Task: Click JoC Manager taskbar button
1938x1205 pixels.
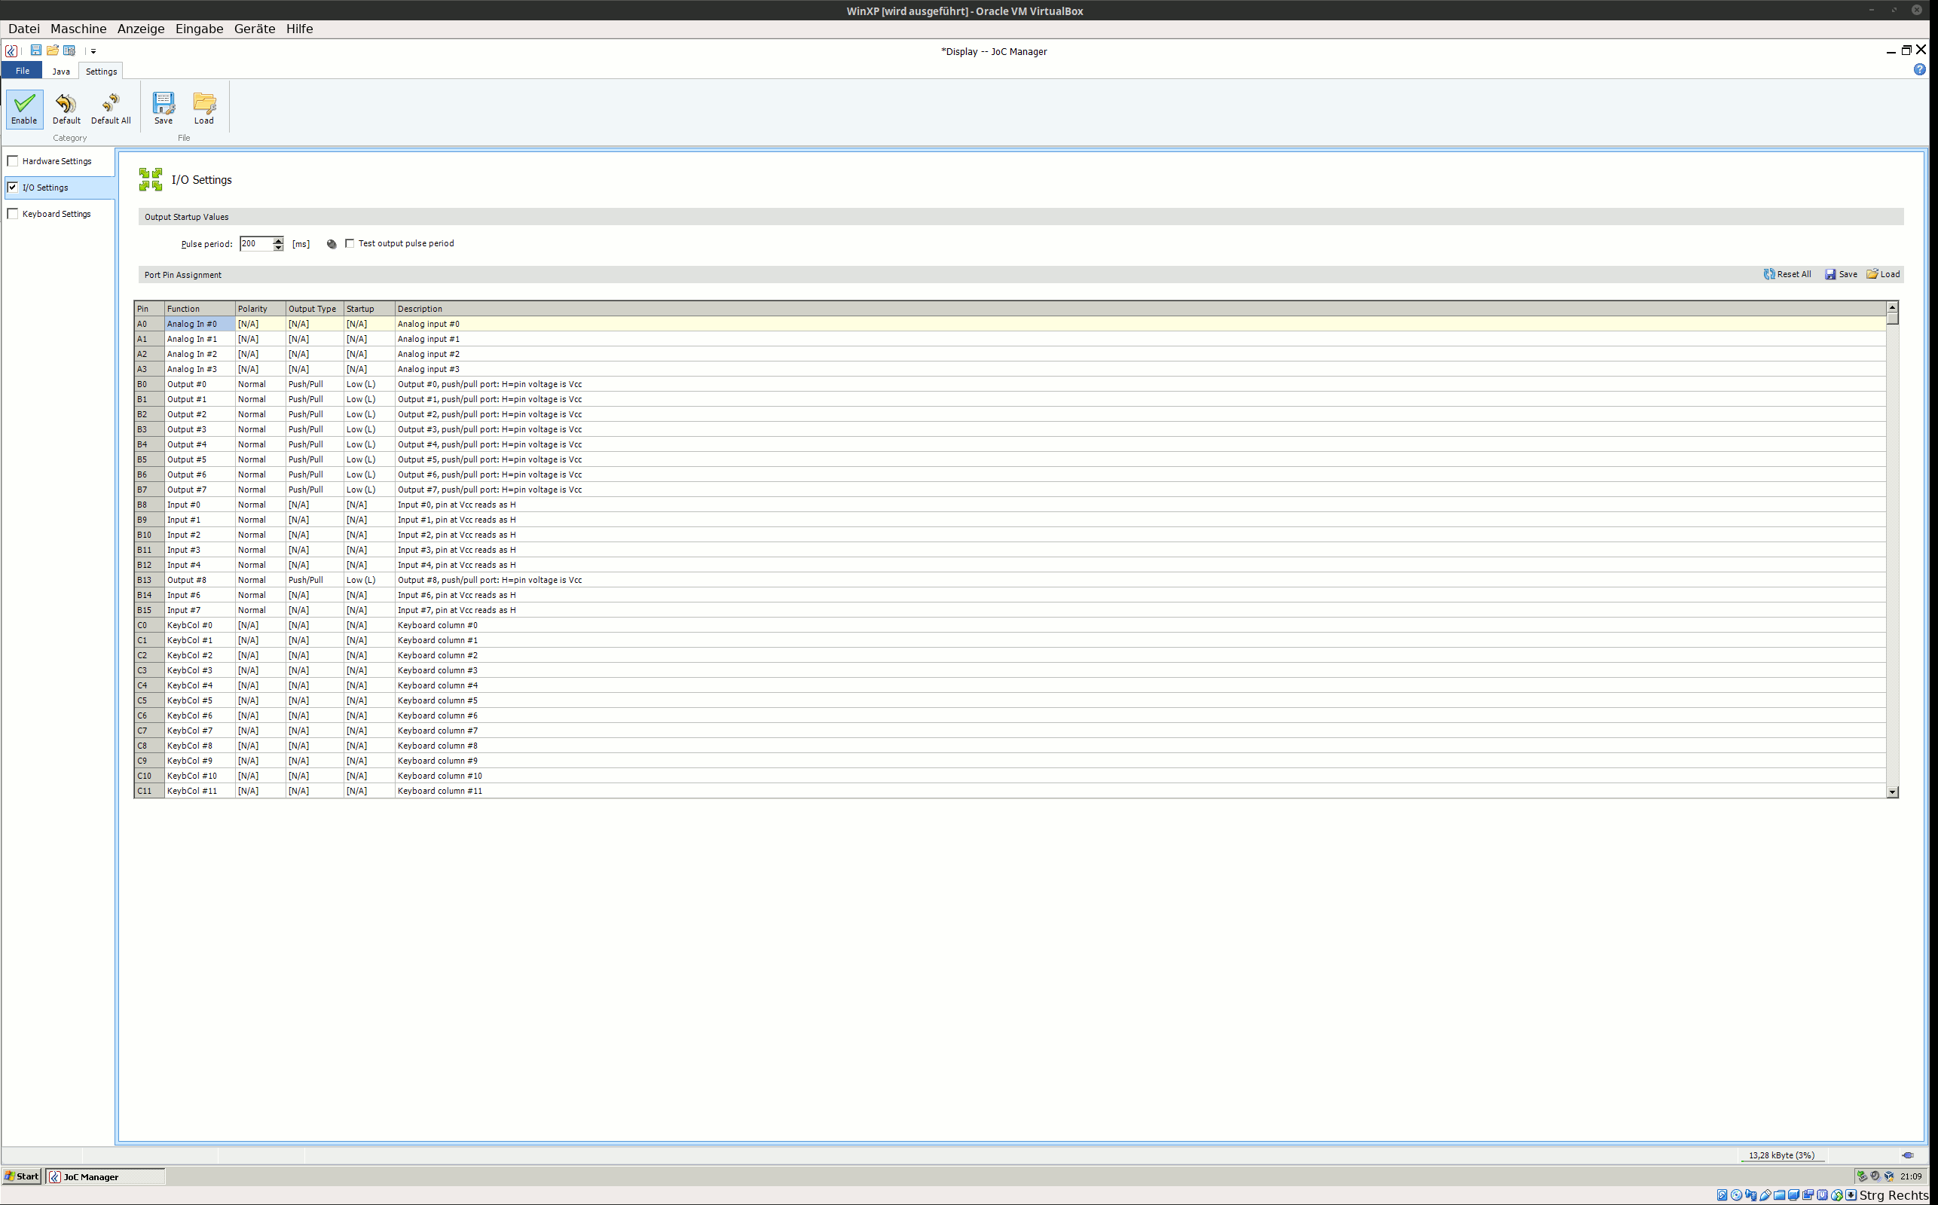Action: tap(105, 1176)
